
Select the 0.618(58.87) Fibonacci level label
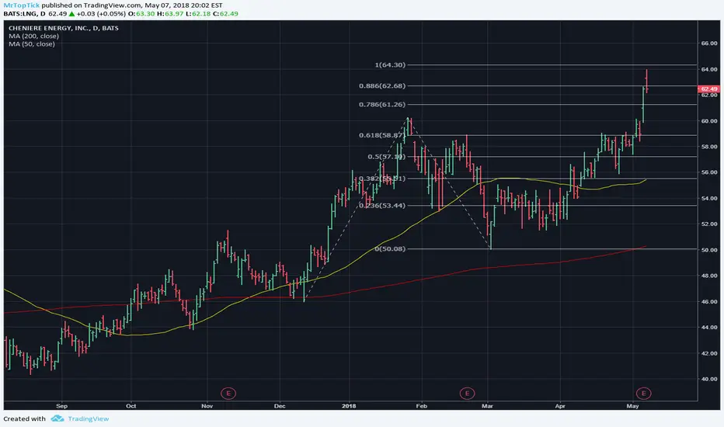(382, 135)
